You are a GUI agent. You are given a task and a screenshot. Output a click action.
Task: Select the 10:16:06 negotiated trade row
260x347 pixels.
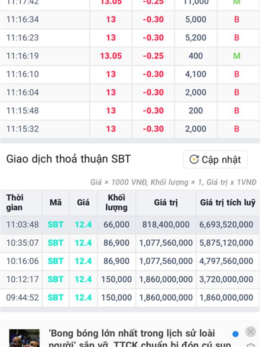coord(130,261)
